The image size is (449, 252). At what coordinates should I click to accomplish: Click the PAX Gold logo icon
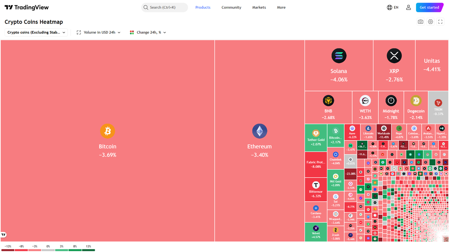pyautogui.click(x=336, y=176)
